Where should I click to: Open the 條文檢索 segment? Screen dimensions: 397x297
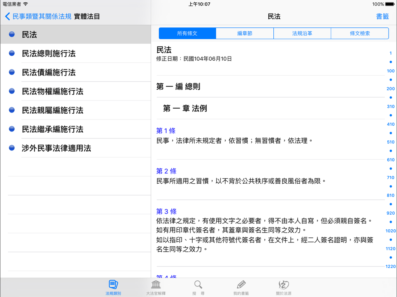pos(359,33)
